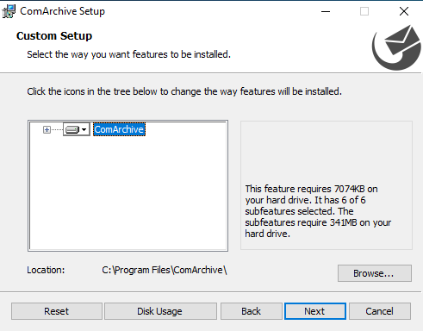Close the ComArchive Setup window
423x331 pixels.
(404, 11)
